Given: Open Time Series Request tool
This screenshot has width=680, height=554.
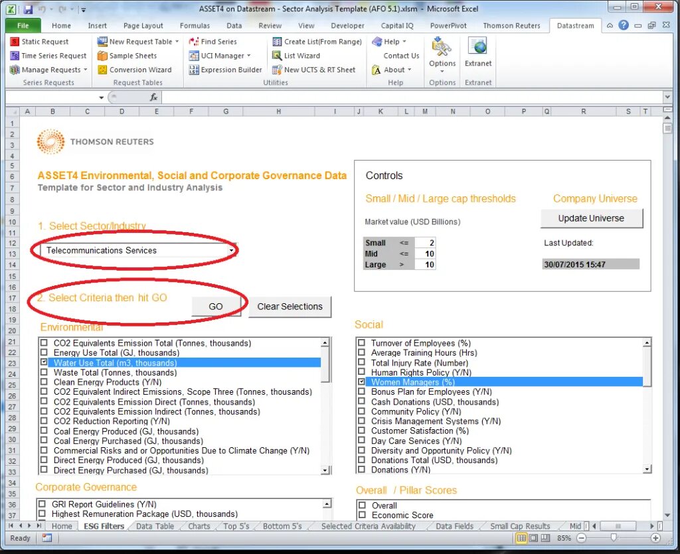Looking at the screenshot, I should (48, 56).
